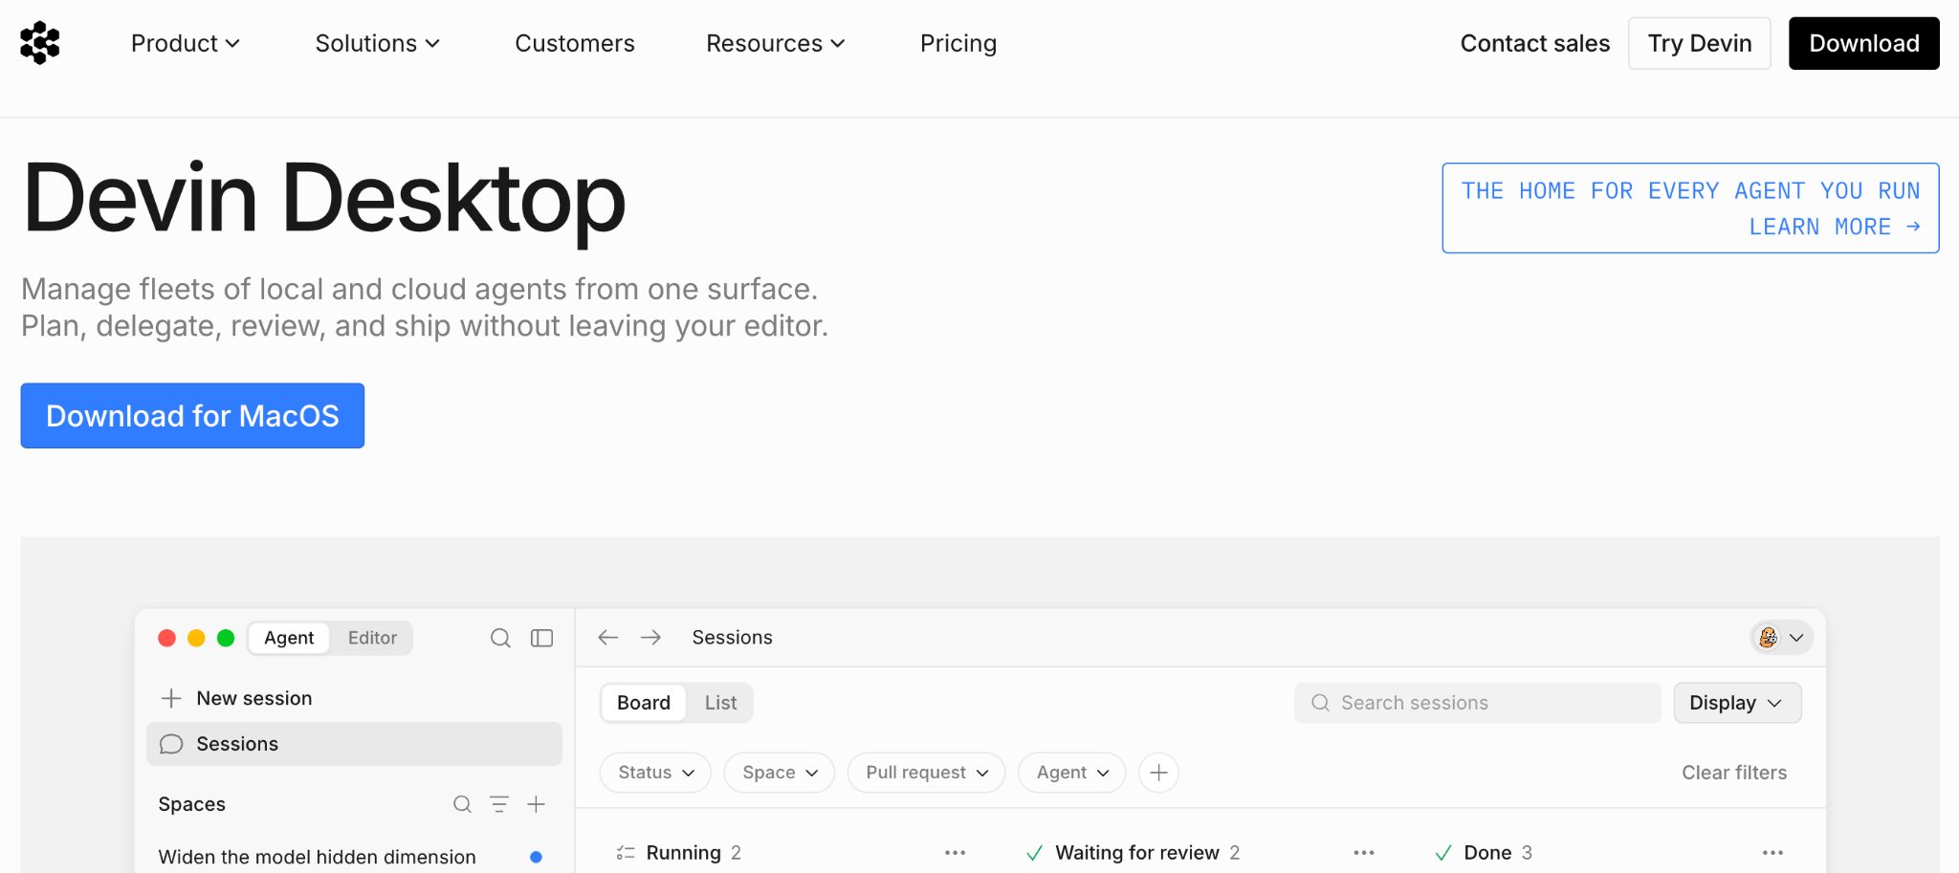Open the Pull request filter dropdown

point(926,773)
